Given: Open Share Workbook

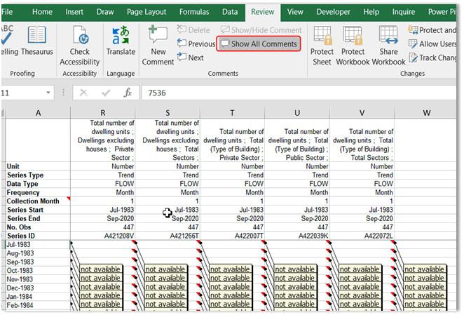Looking at the screenshot, I should pos(388,46).
